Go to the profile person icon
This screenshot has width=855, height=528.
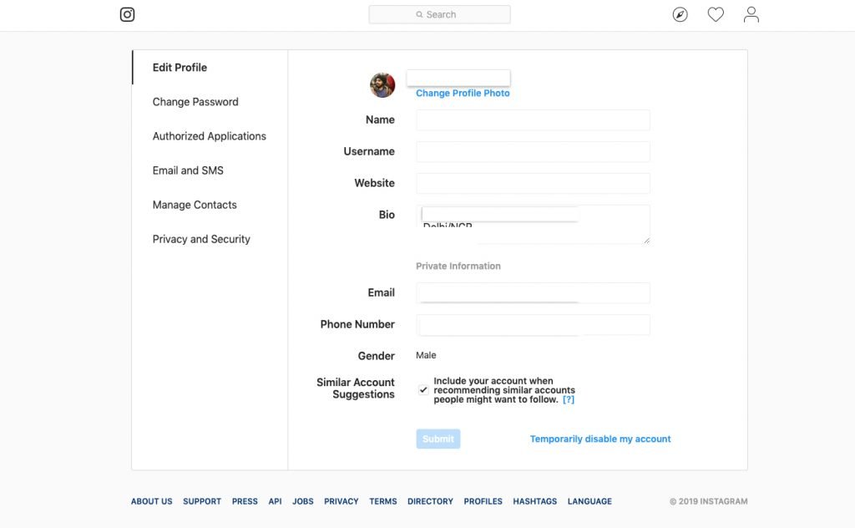click(751, 14)
